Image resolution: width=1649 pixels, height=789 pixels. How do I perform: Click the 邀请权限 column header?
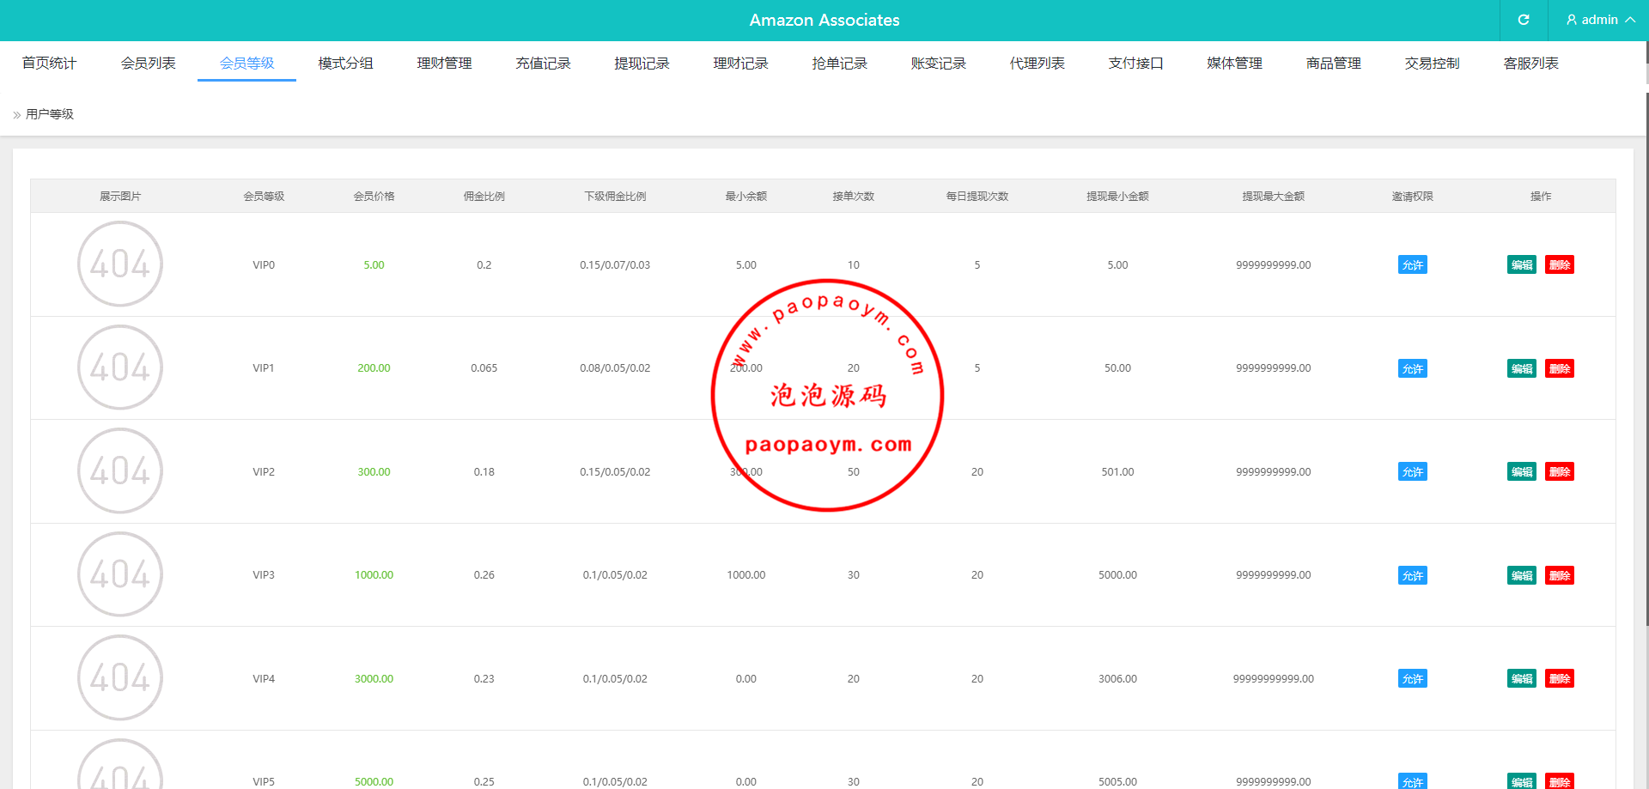1412,196
